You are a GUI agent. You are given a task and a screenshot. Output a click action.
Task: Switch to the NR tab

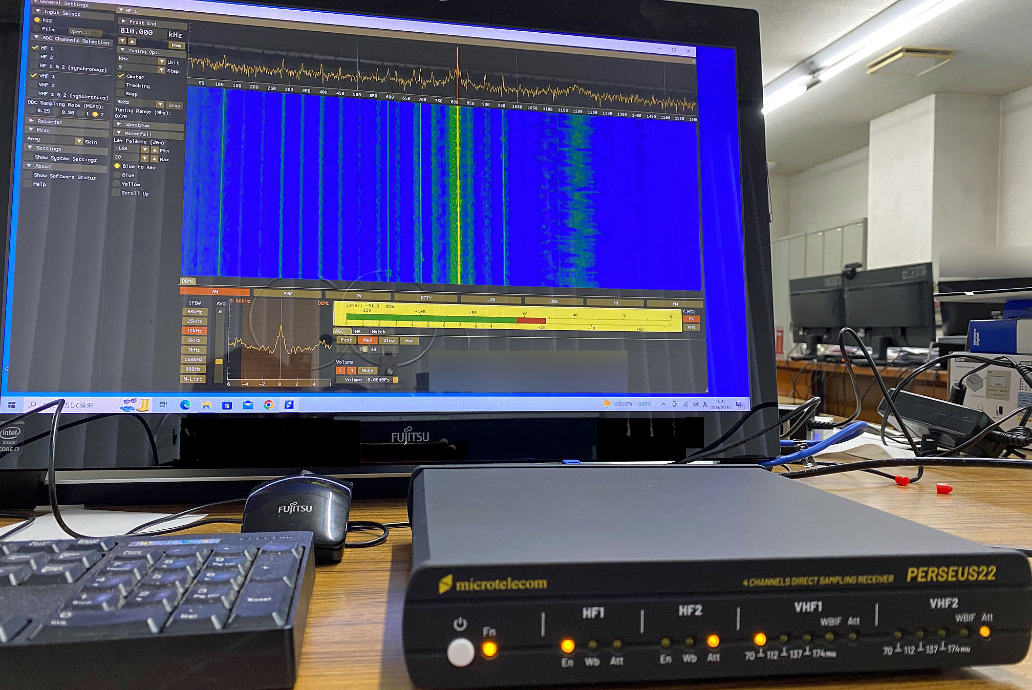[x=358, y=331]
